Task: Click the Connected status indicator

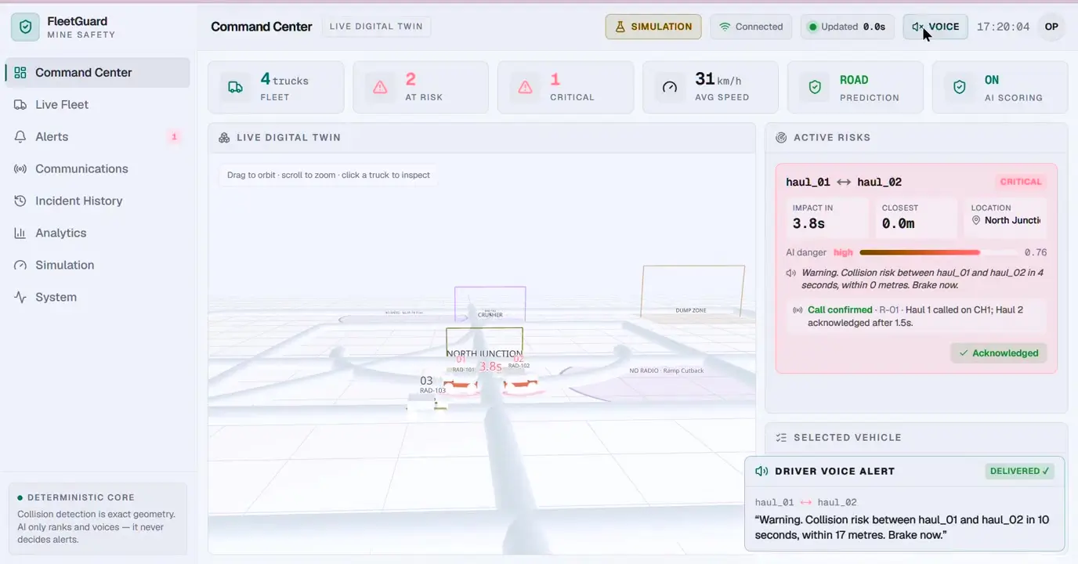Action: pyautogui.click(x=751, y=27)
